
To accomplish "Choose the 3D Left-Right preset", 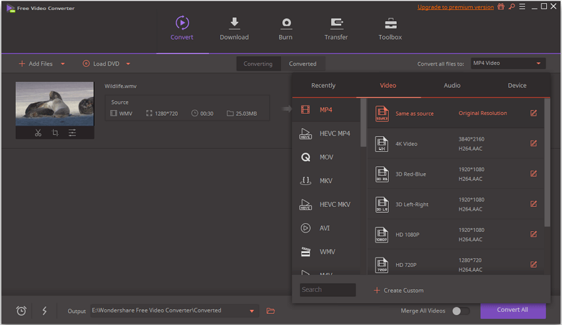I will click(x=456, y=204).
